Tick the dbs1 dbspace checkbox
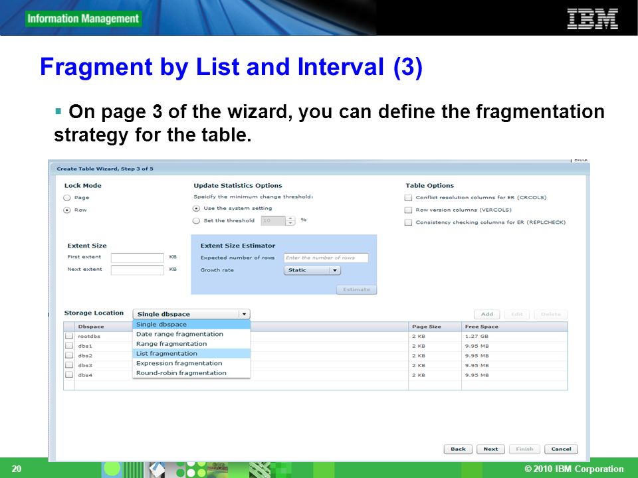 click(69, 346)
